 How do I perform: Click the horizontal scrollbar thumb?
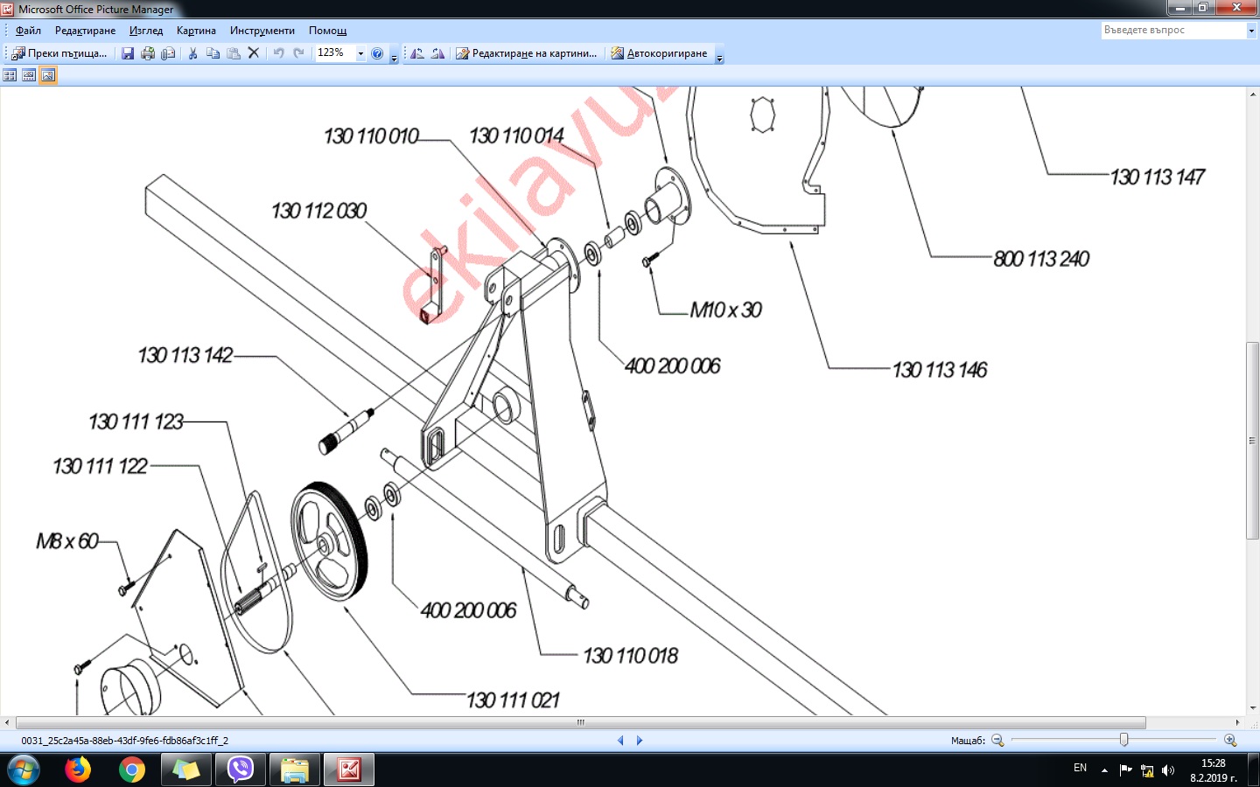tap(581, 723)
